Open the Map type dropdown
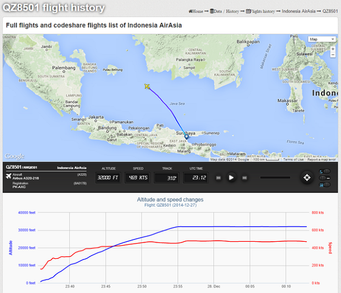 pos(322,39)
